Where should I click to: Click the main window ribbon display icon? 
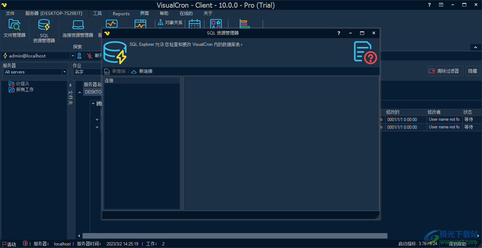pos(441,5)
